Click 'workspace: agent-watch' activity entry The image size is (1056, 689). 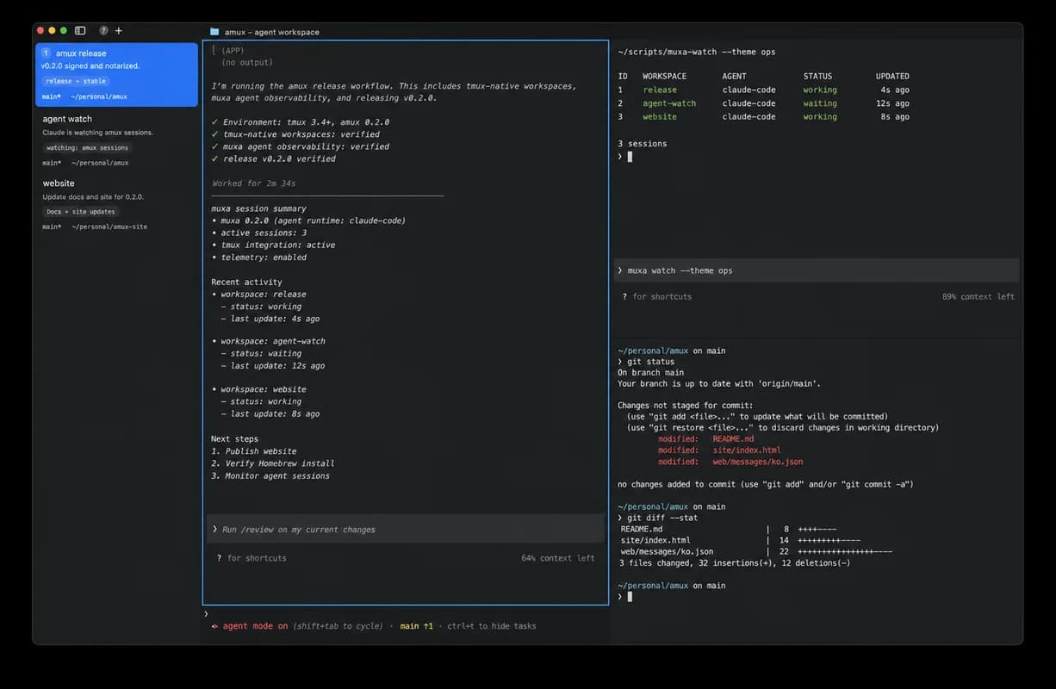click(x=269, y=341)
